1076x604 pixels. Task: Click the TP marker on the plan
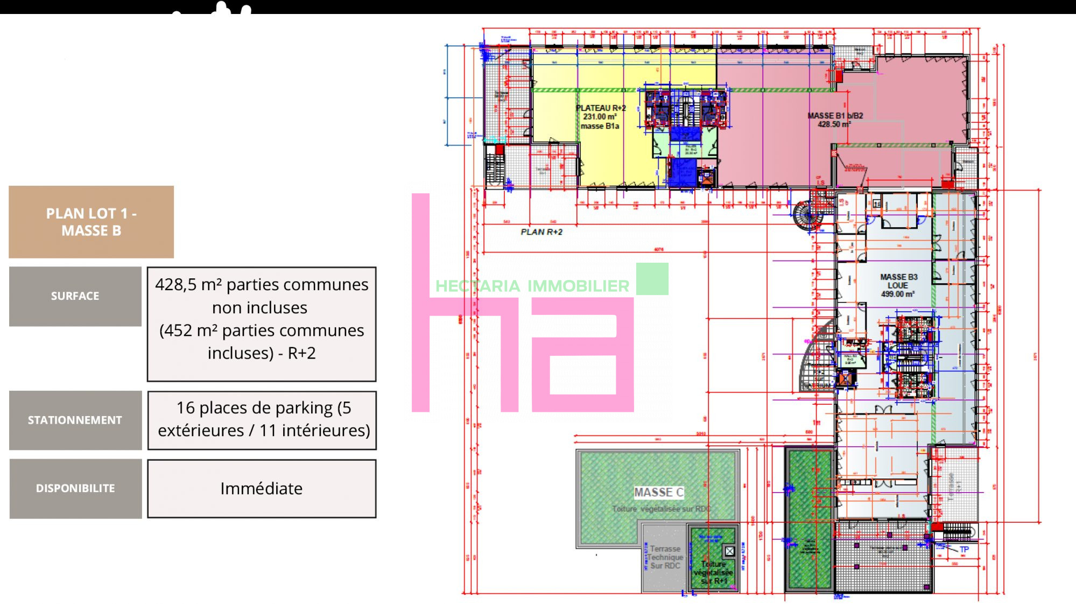pyautogui.click(x=964, y=550)
